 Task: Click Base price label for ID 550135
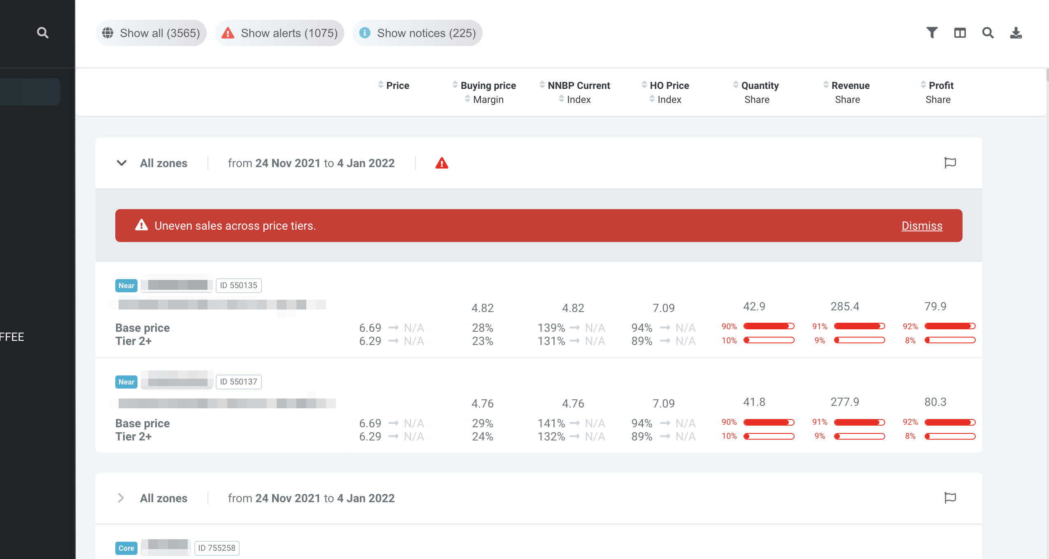[x=142, y=328]
